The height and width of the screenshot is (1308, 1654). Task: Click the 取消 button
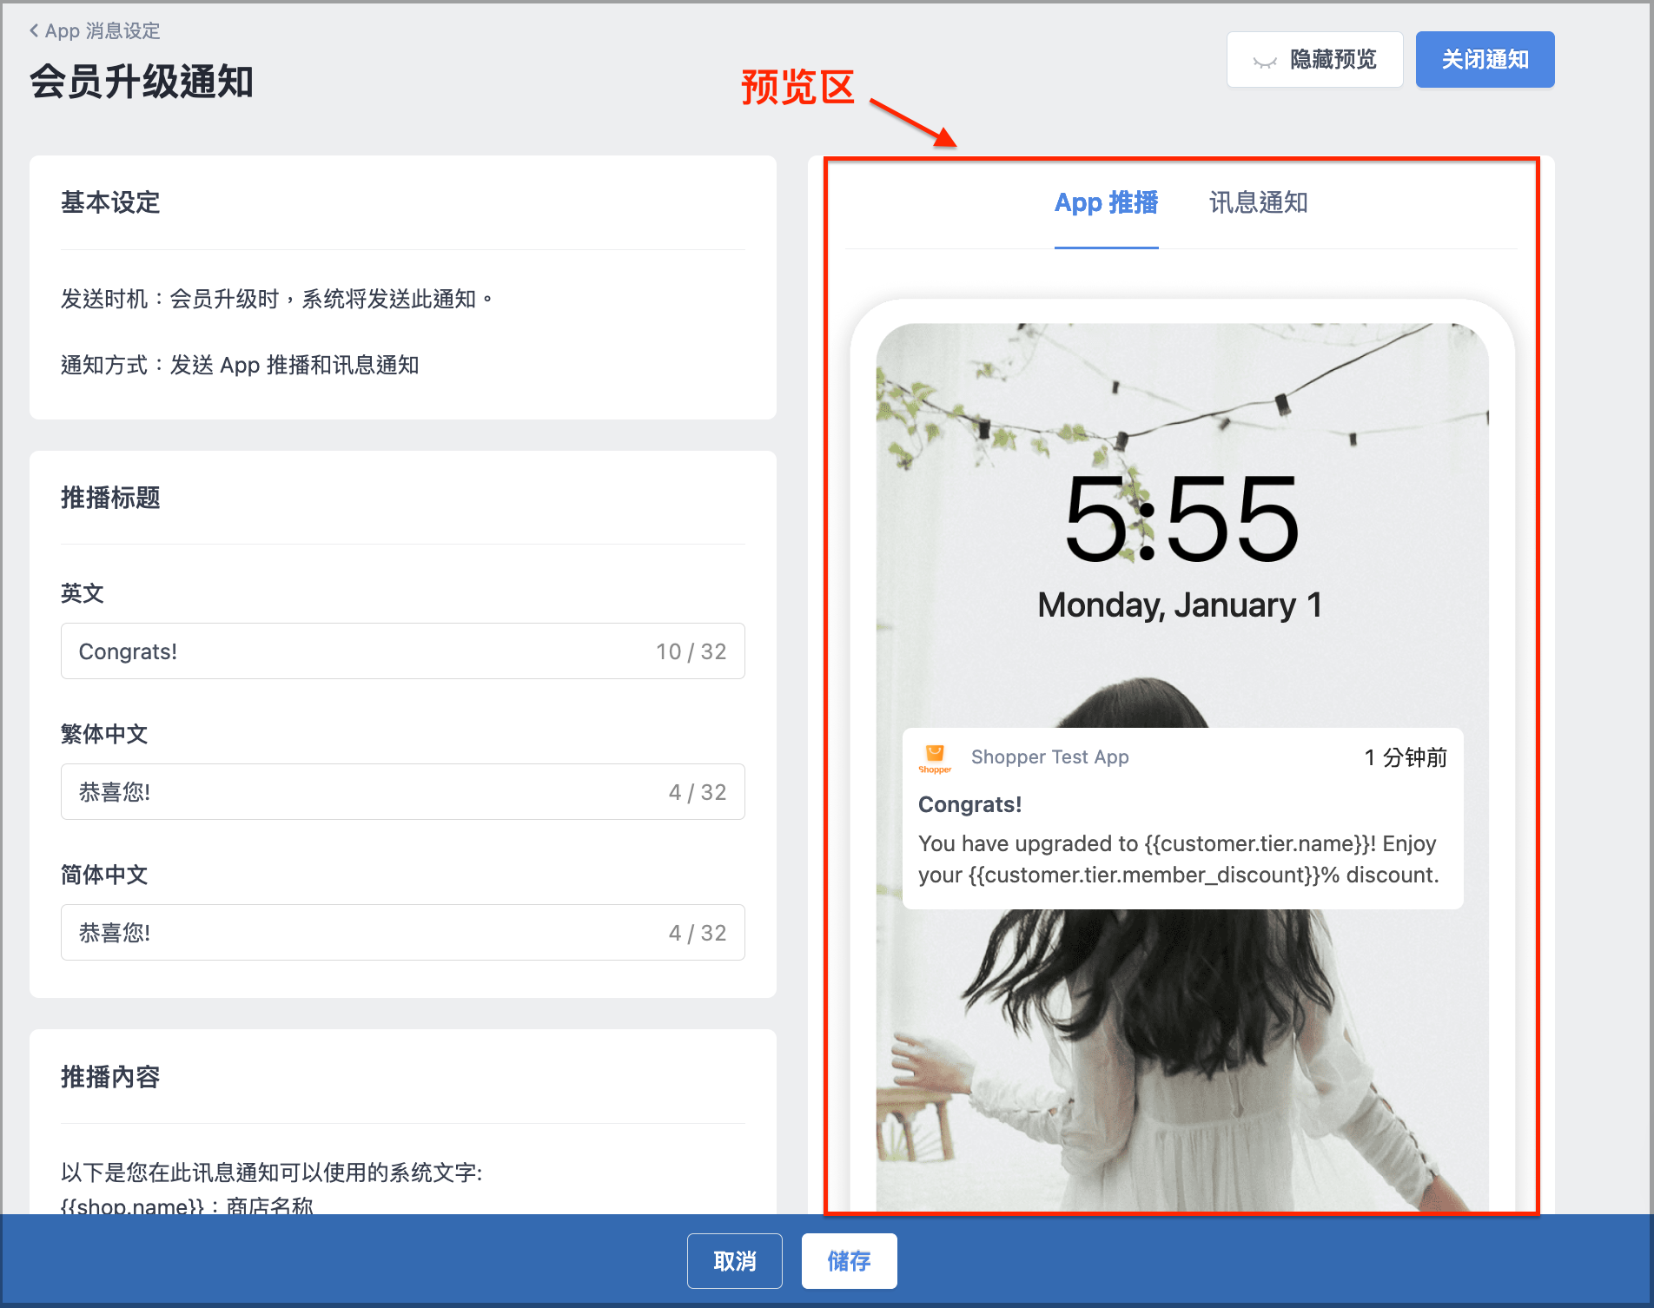pyautogui.click(x=734, y=1260)
